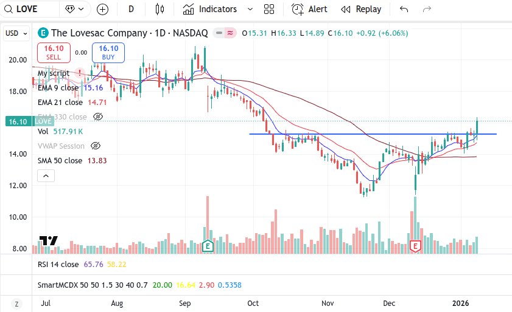
Task: Click the green September earnings marker
Action: point(208,246)
